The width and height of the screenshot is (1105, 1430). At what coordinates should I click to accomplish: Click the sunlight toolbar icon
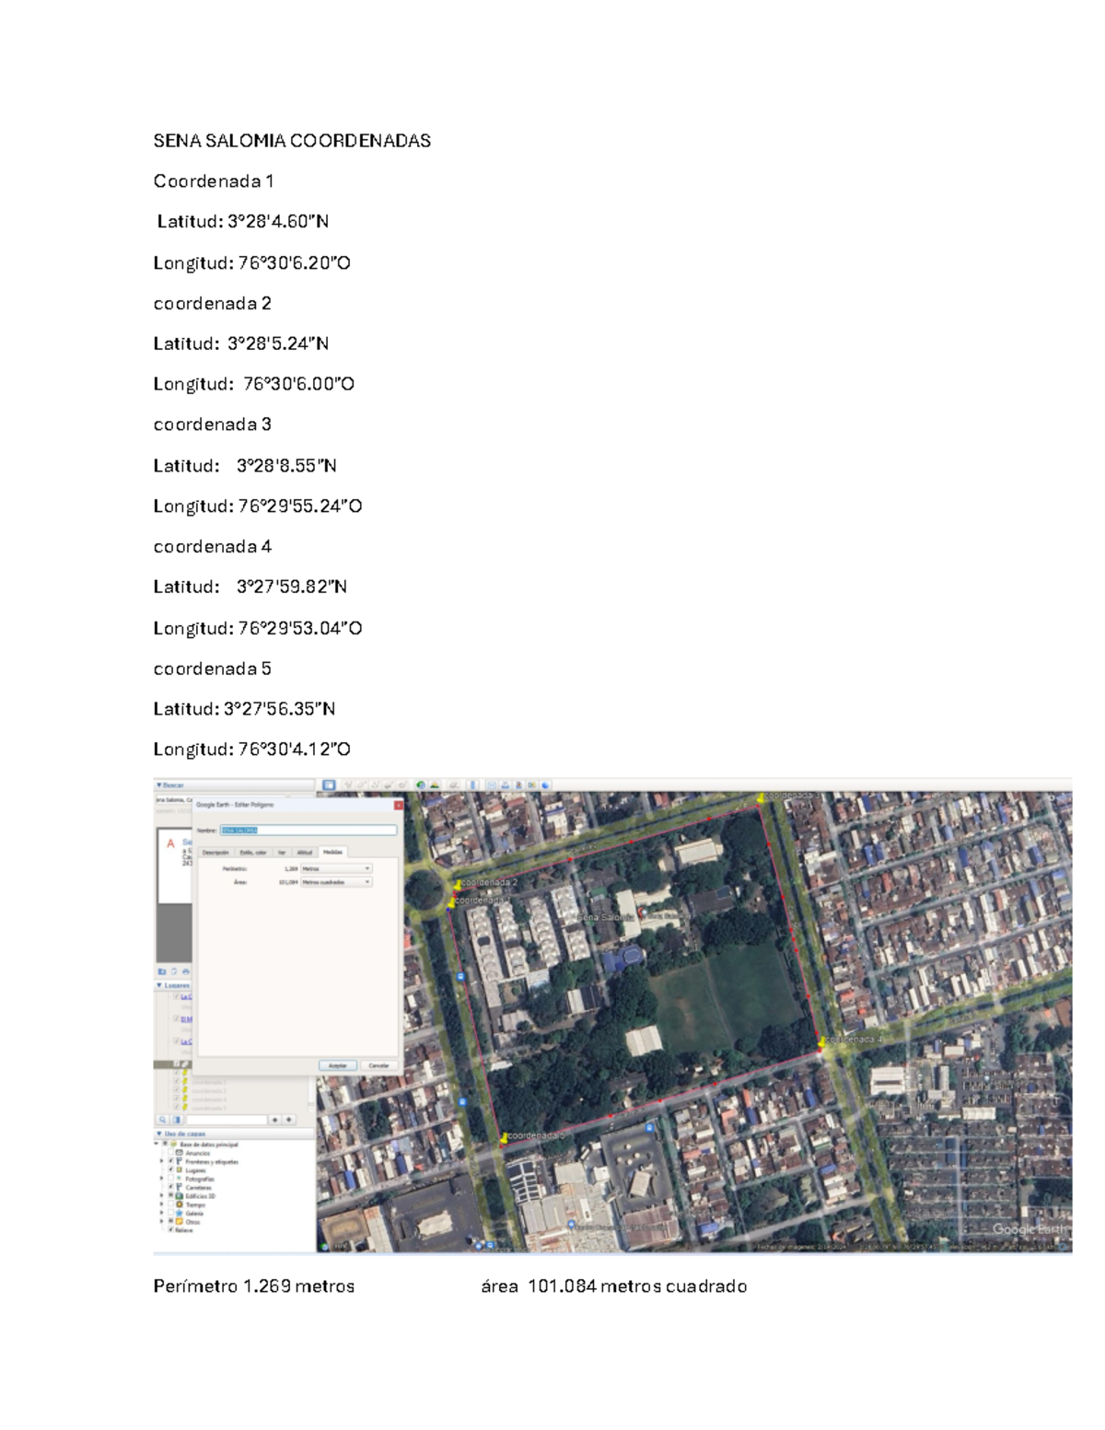pos(434,785)
